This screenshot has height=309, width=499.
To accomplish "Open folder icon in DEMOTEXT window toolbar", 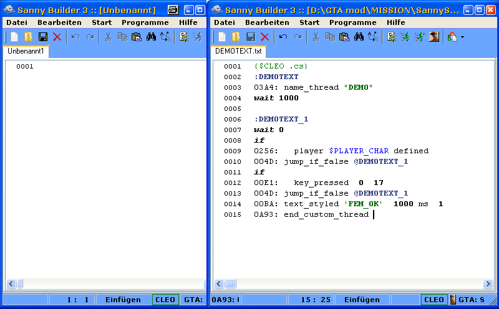I will (236, 37).
